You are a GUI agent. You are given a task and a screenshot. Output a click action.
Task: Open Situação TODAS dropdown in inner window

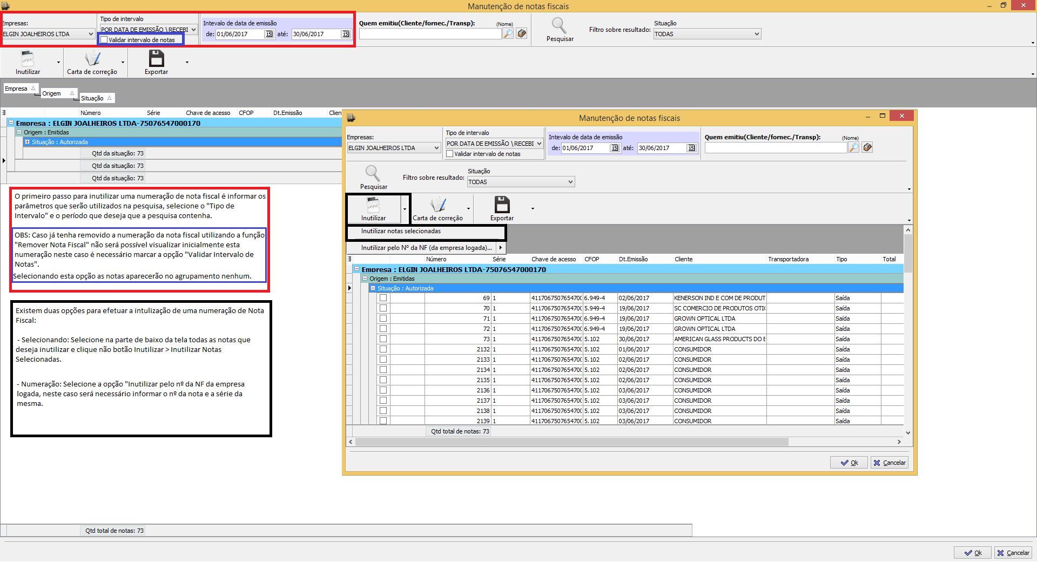(570, 182)
